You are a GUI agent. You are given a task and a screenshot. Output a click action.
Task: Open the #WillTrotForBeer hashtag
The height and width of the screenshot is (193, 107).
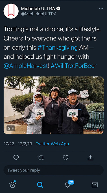(74, 66)
